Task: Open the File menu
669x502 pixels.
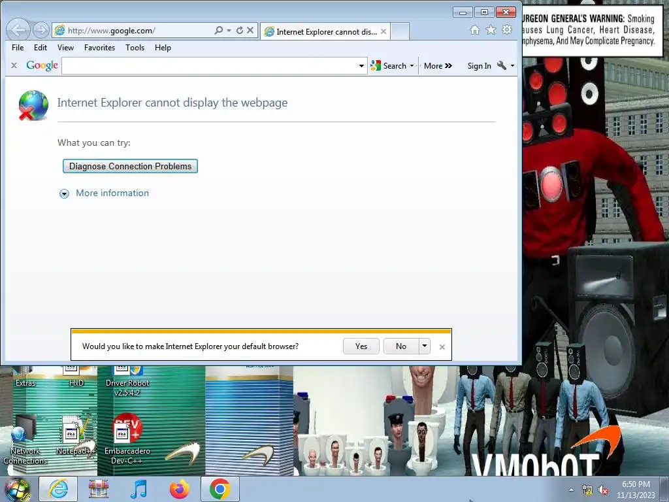Action: coord(18,47)
